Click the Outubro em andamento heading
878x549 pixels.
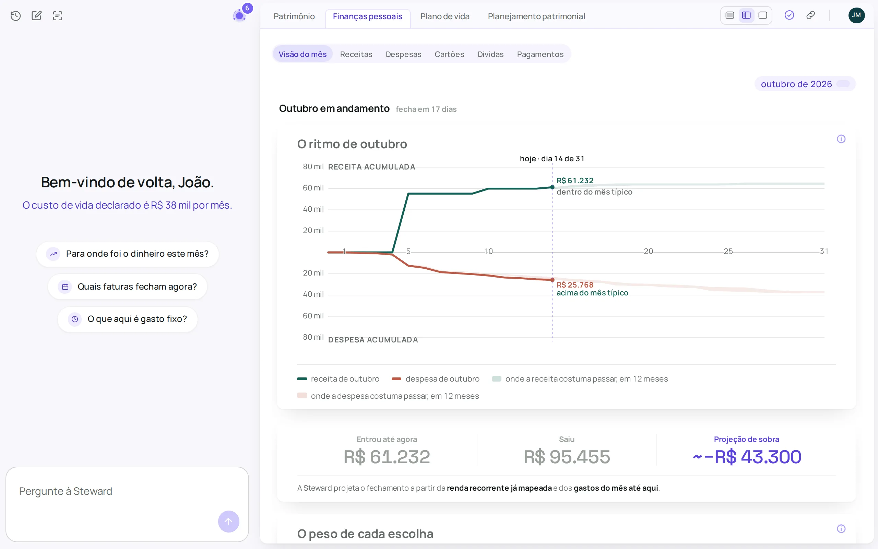click(x=334, y=108)
